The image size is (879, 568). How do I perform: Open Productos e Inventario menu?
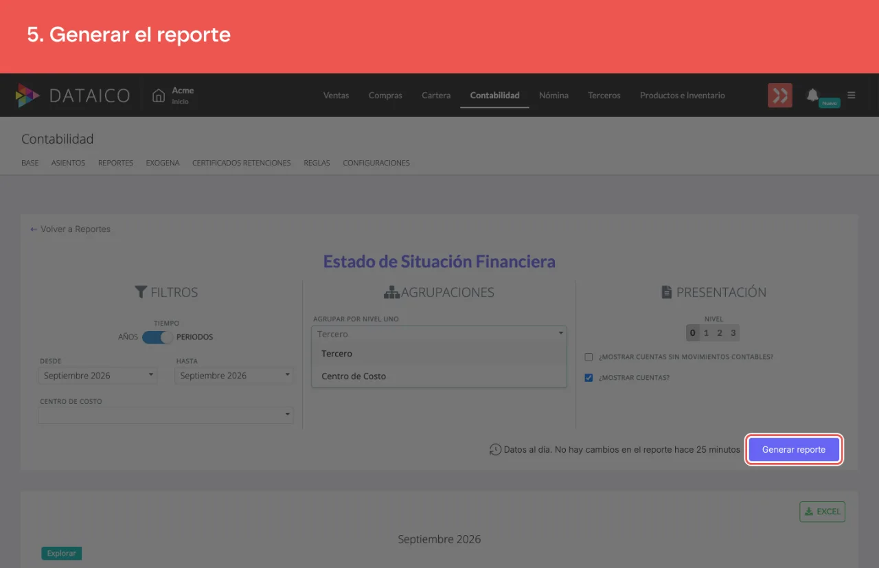tap(683, 95)
